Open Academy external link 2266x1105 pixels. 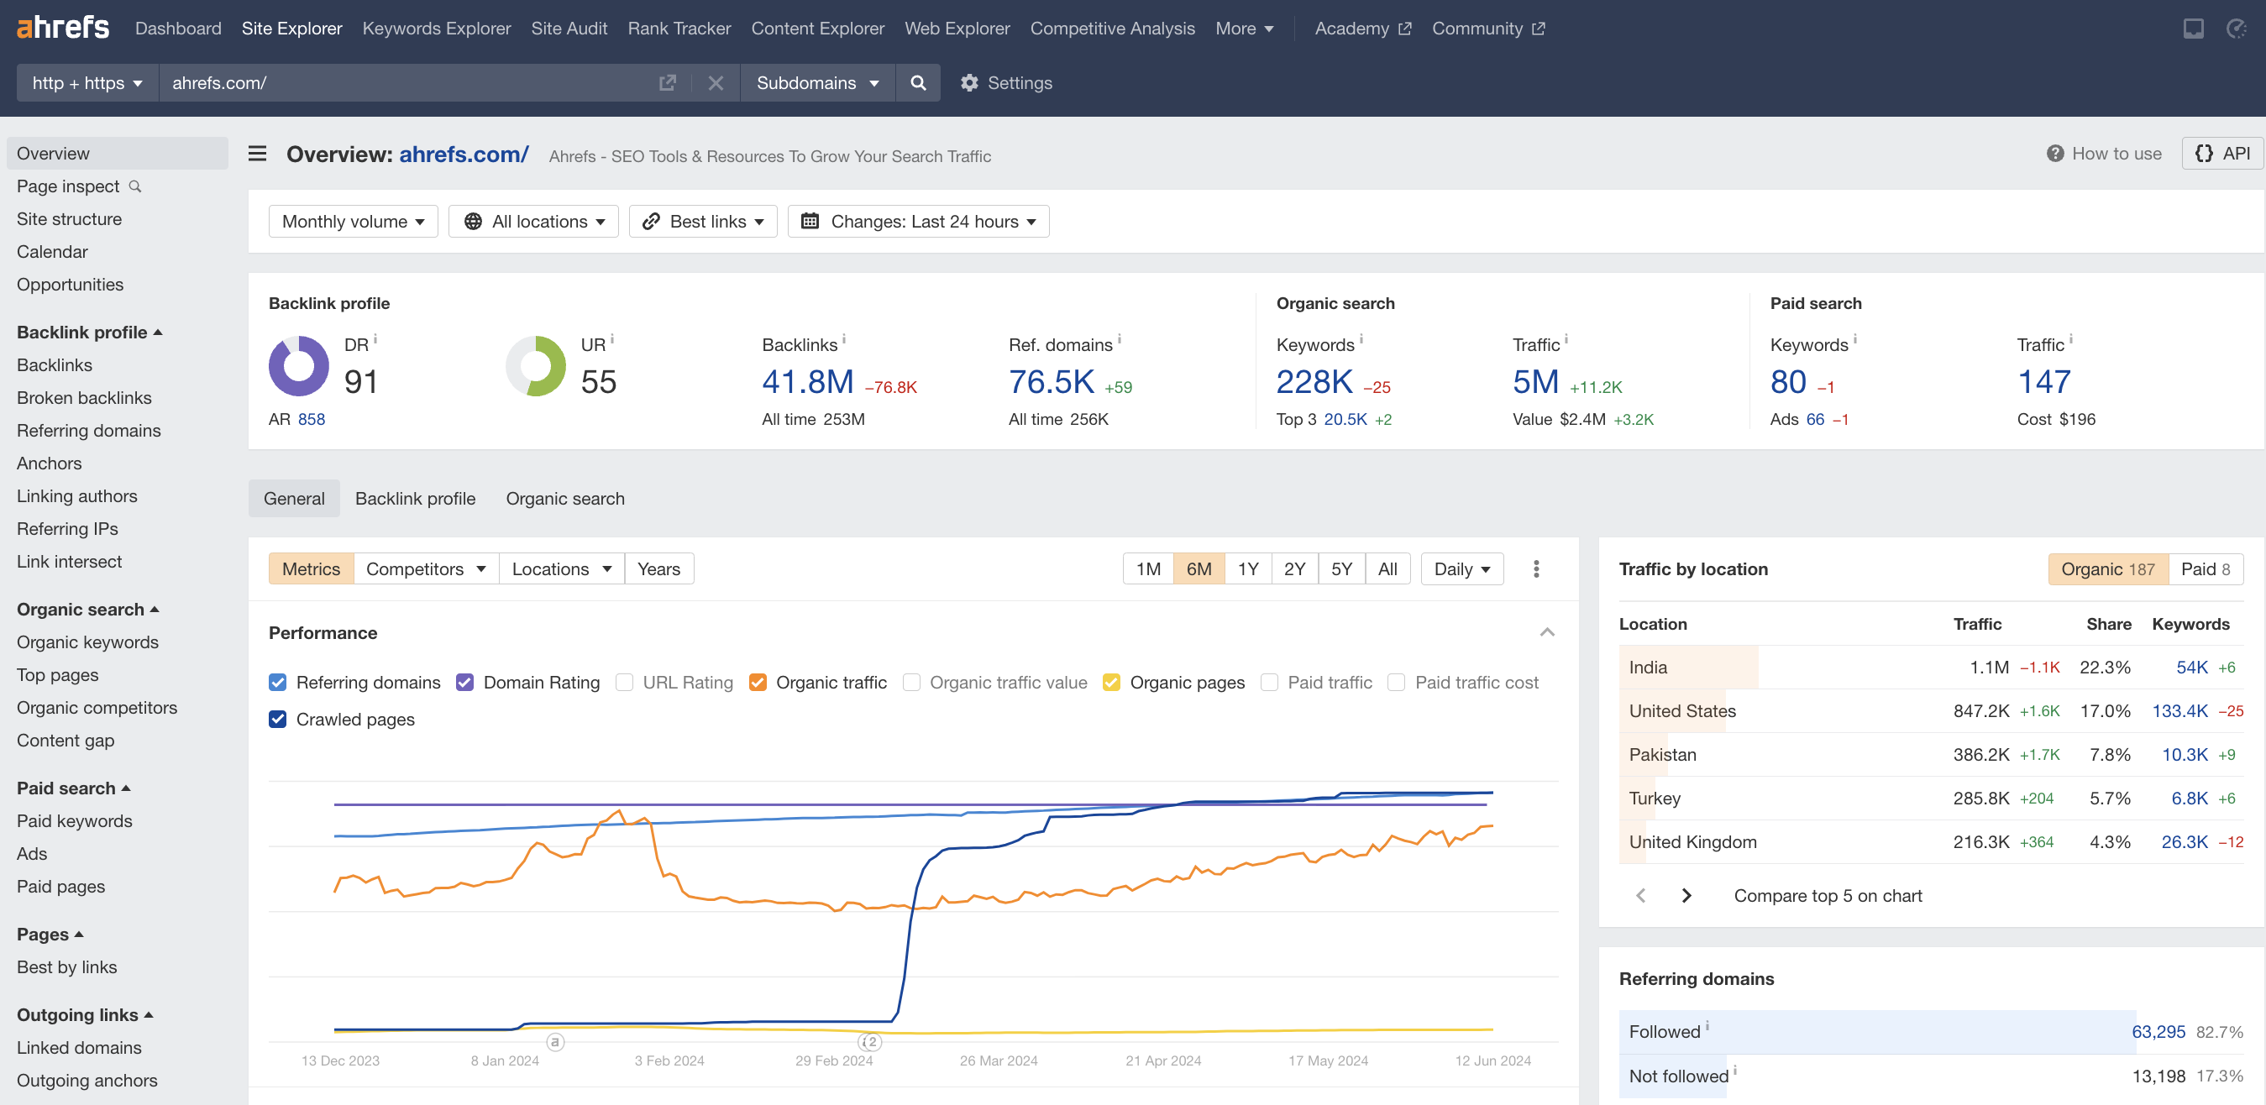tap(1362, 29)
